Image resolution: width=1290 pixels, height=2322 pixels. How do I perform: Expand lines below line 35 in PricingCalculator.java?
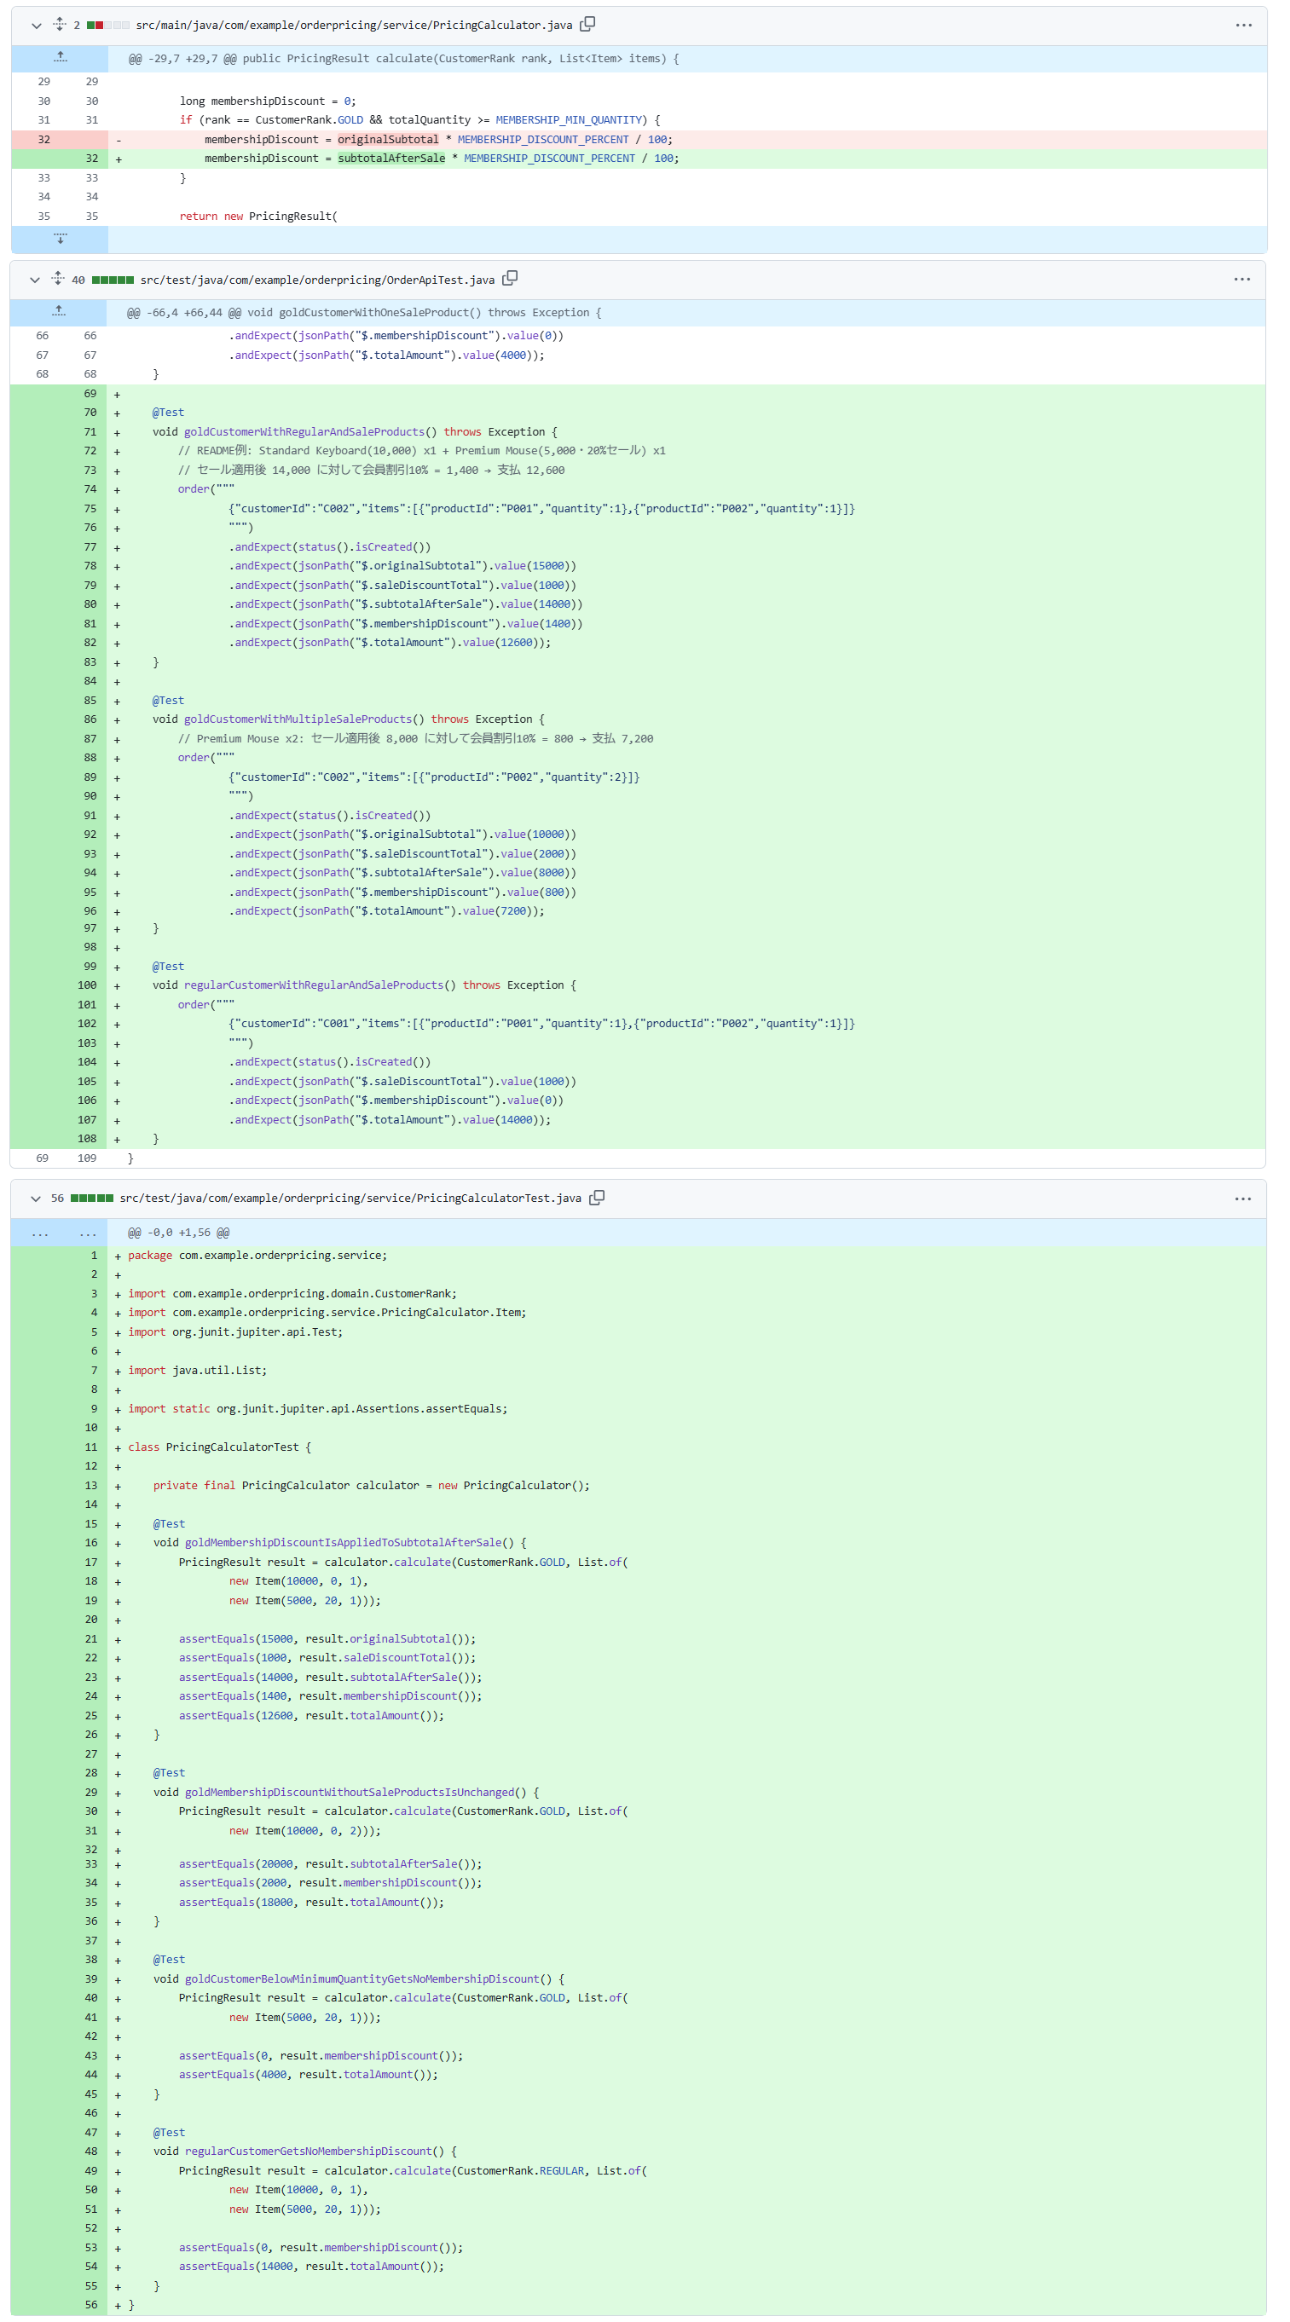coord(61,239)
